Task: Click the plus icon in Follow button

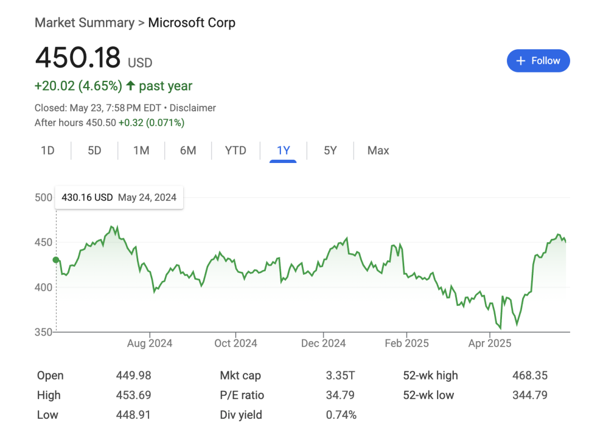Action: [521, 61]
